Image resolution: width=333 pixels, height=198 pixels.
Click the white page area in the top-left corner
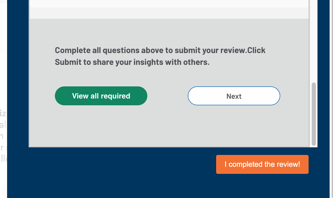[x=3, y=26]
